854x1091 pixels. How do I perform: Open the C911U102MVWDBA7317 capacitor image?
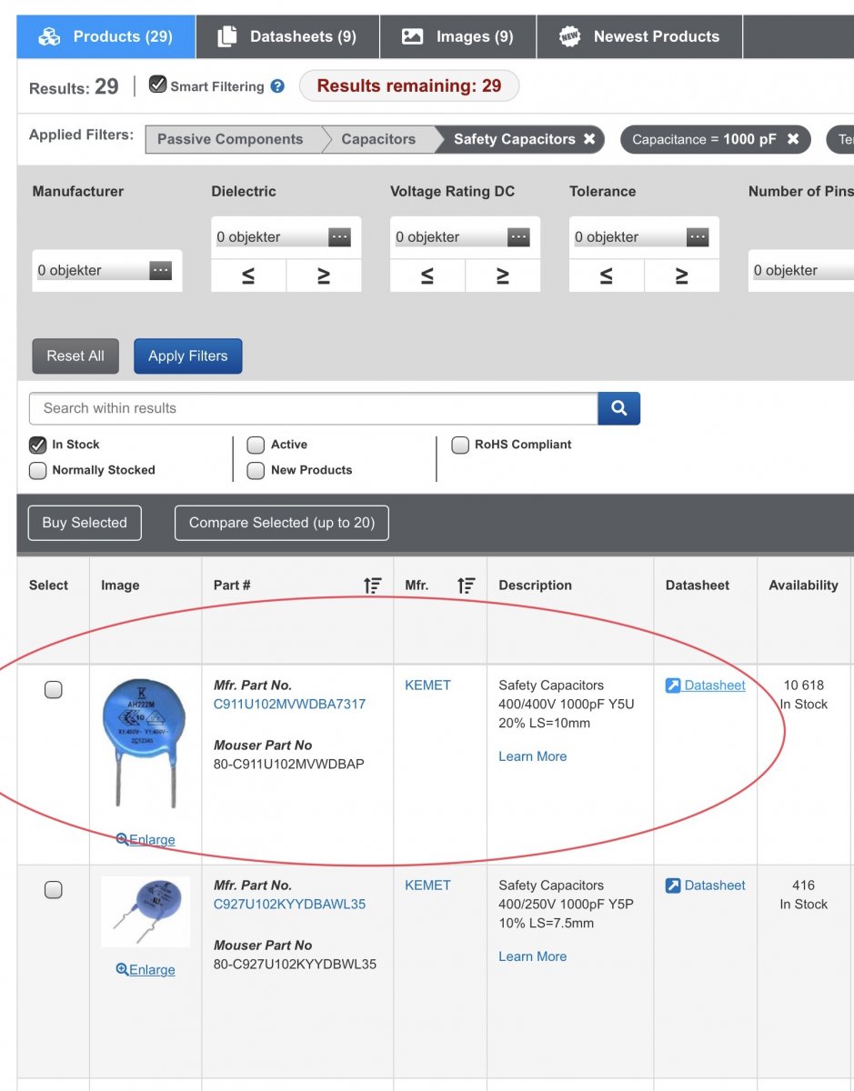[x=146, y=745]
